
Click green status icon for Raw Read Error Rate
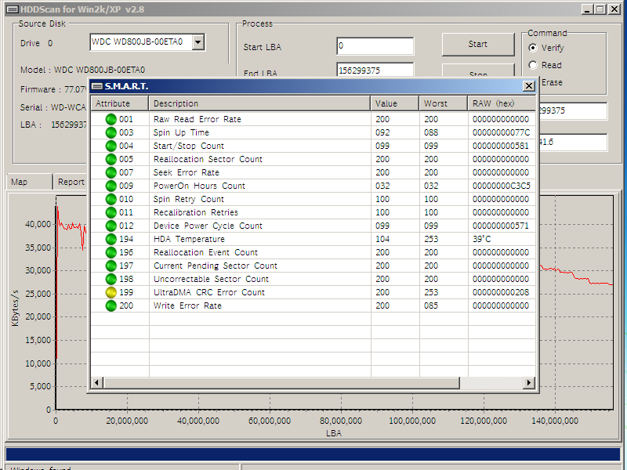pos(111,119)
